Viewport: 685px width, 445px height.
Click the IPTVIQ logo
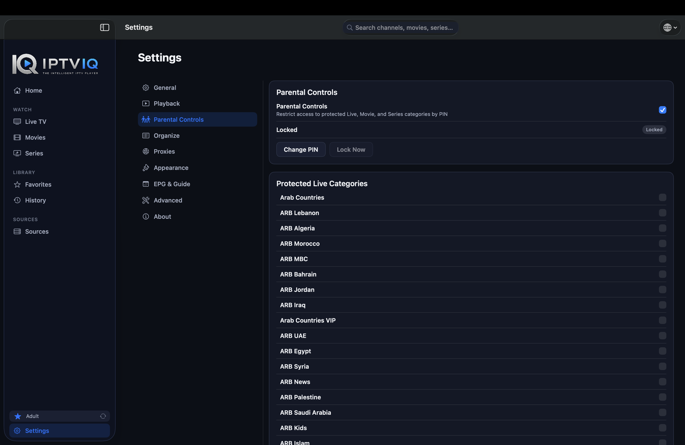coord(55,64)
